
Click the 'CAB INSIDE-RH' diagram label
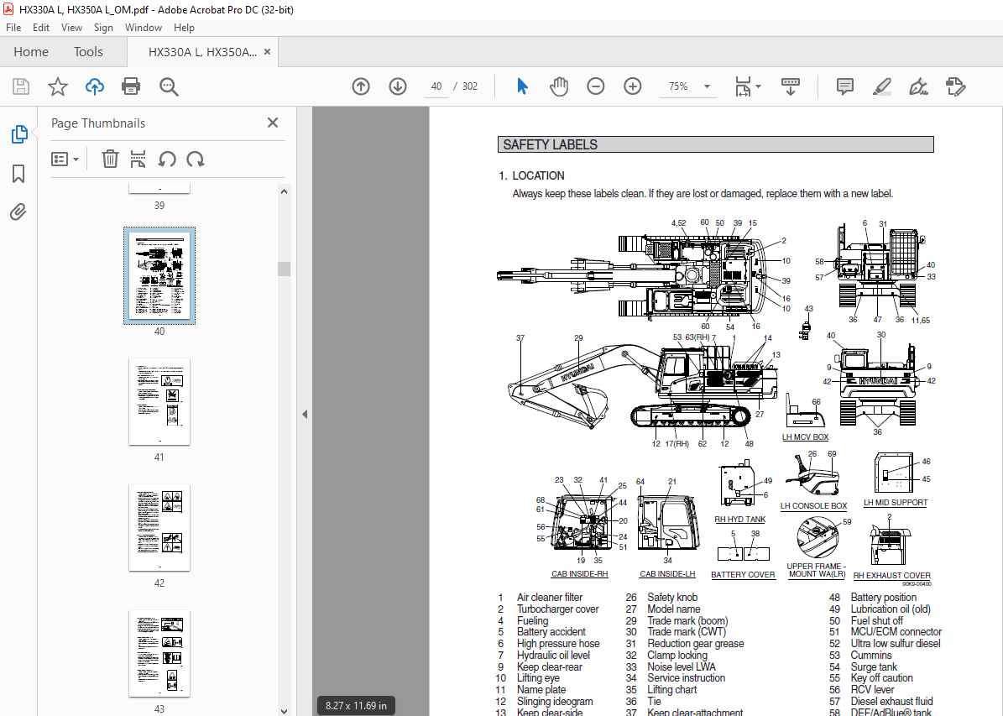[x=579, y=574]
